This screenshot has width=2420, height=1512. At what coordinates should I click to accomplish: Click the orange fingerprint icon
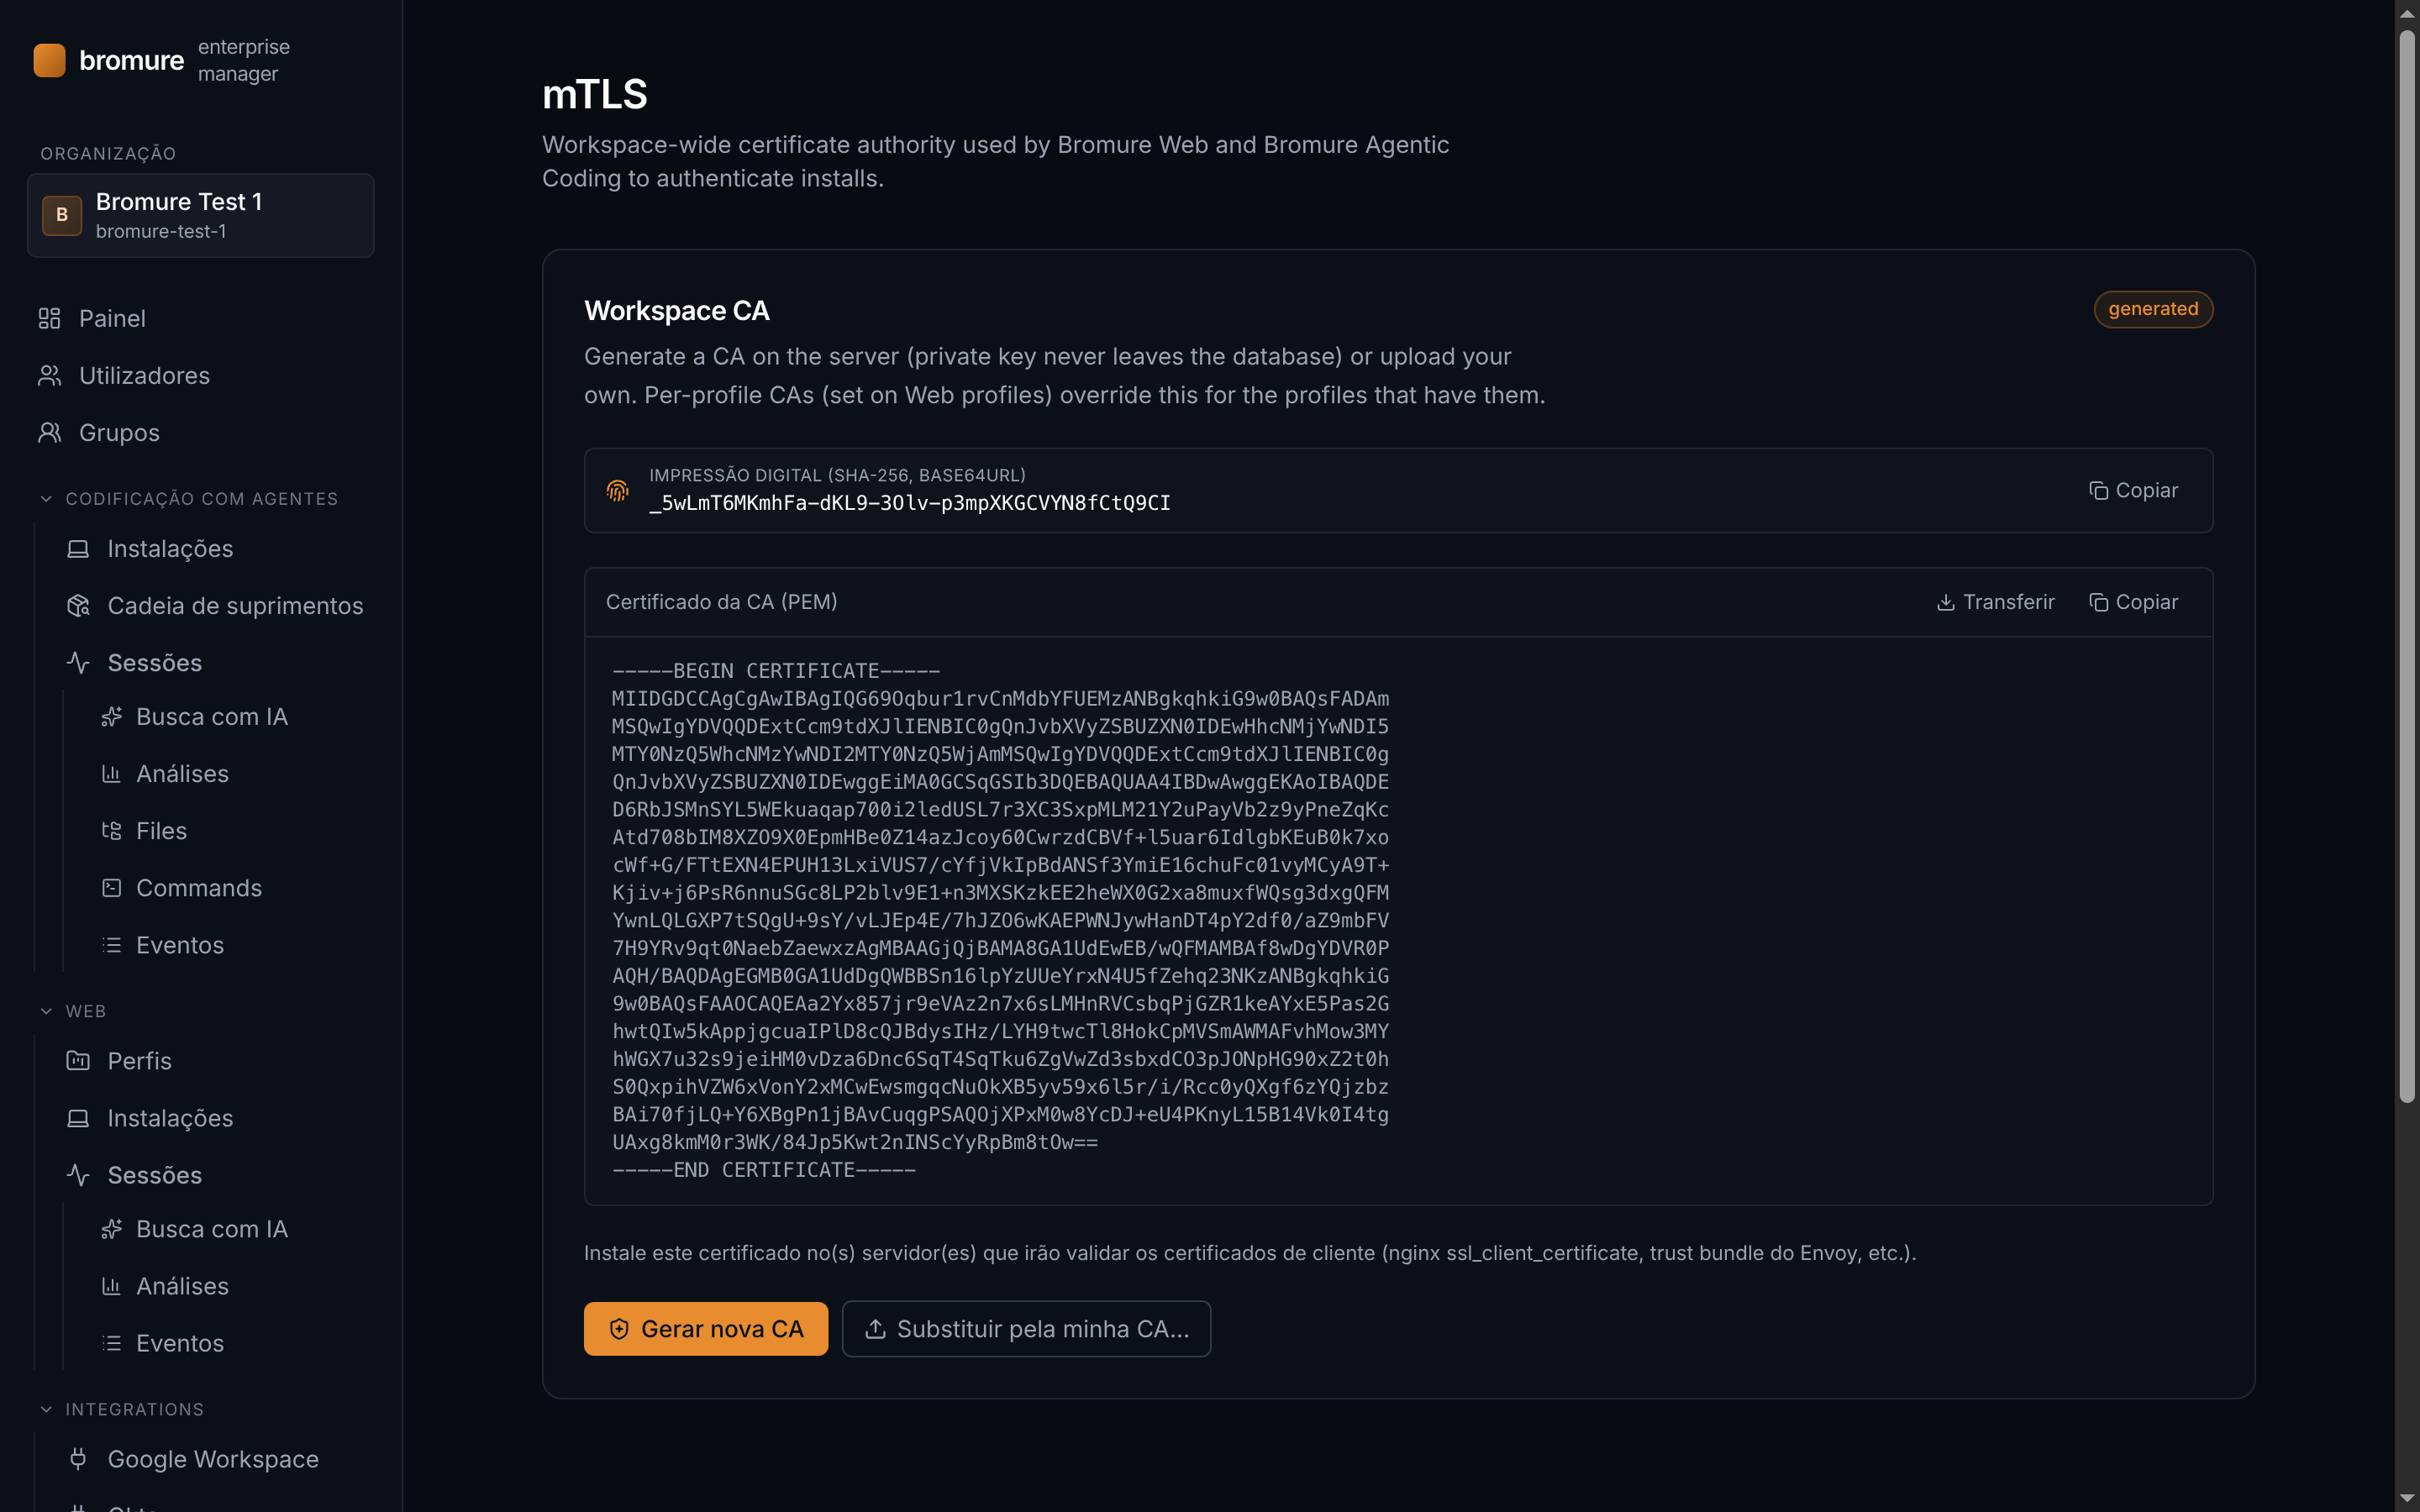pos(617,490)
